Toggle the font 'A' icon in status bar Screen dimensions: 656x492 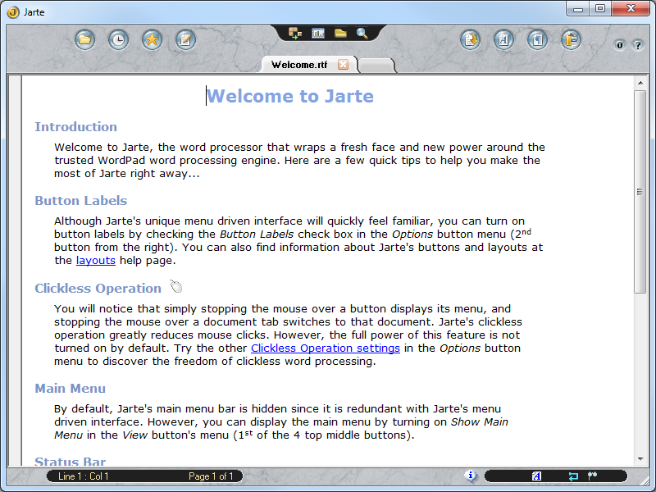pyautogui.click(x=536, y=476)
